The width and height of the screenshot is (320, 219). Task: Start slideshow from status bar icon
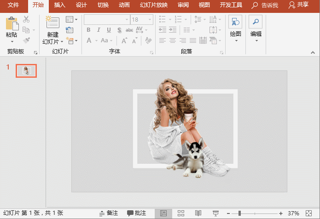point(215,213)
